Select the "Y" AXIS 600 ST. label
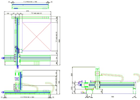This screenshot has width=140, height=100. point(57,37)
